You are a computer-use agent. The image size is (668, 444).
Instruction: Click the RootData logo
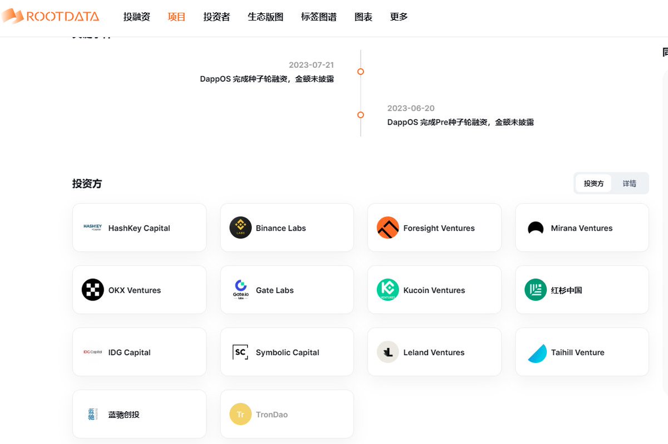50,16
